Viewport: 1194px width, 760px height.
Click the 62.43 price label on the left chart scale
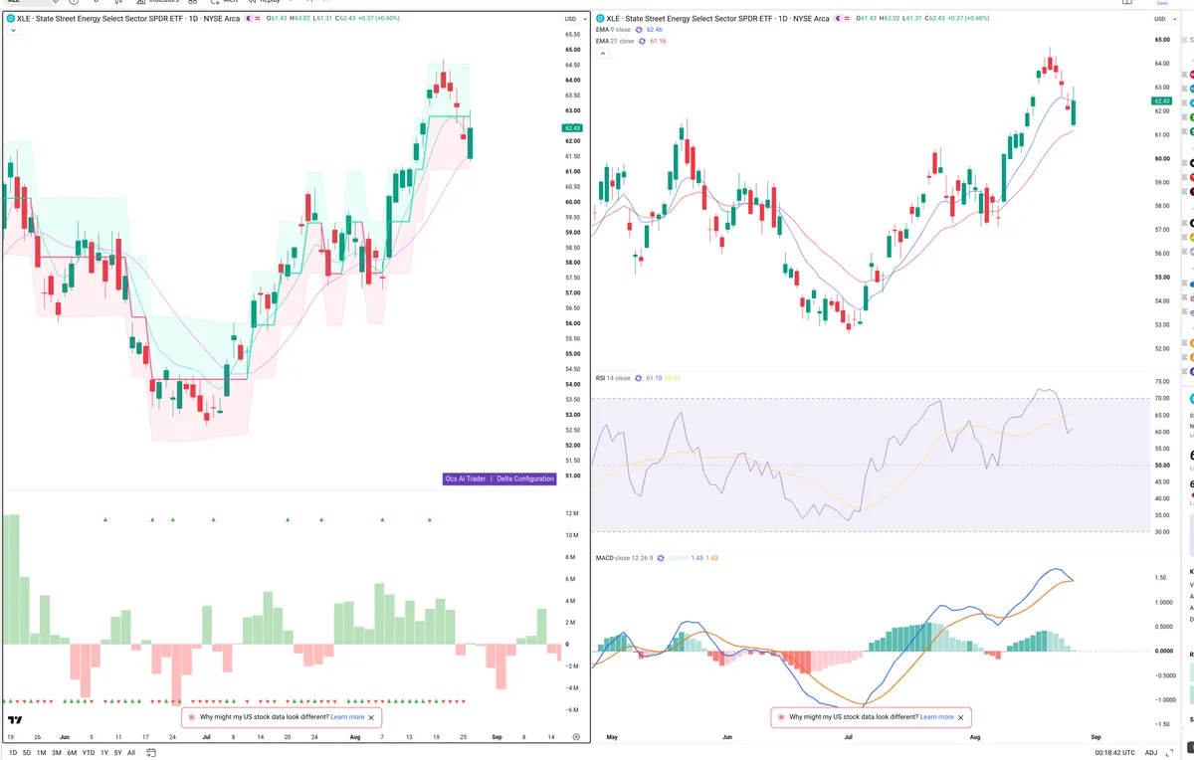pyautogui.click(x=573, y=127)
